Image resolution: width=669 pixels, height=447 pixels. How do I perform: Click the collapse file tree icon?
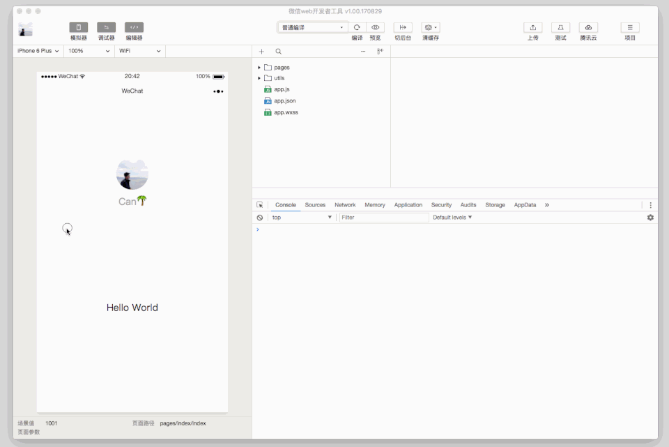pyautogui.click(x=380, y=51)
